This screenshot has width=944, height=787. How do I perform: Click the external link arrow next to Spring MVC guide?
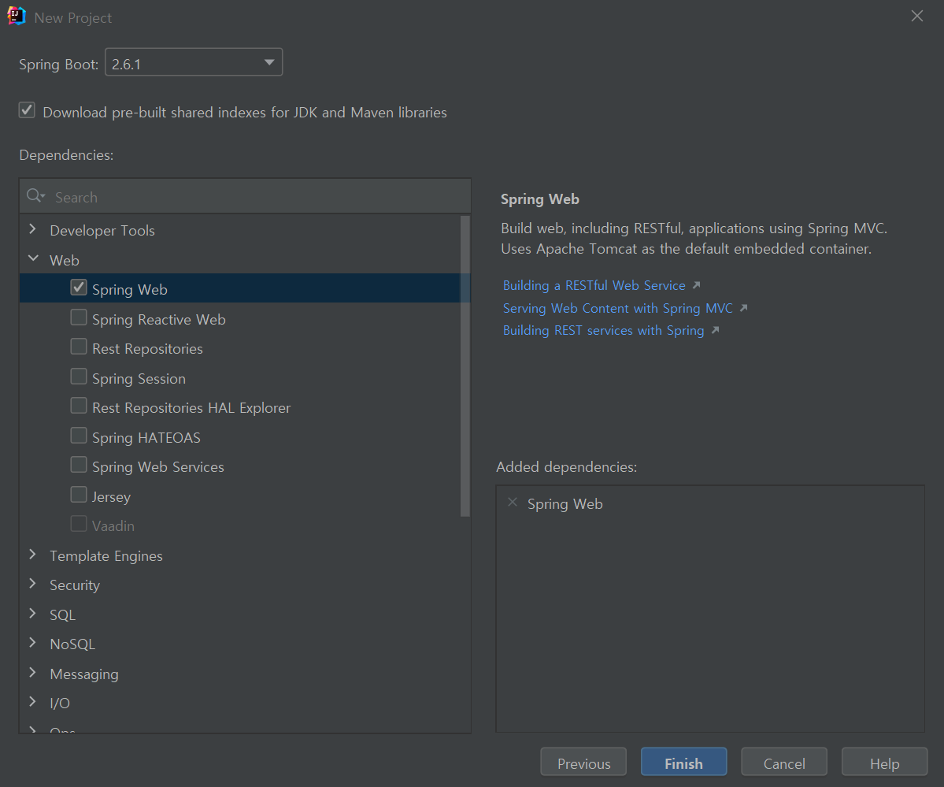743,308
